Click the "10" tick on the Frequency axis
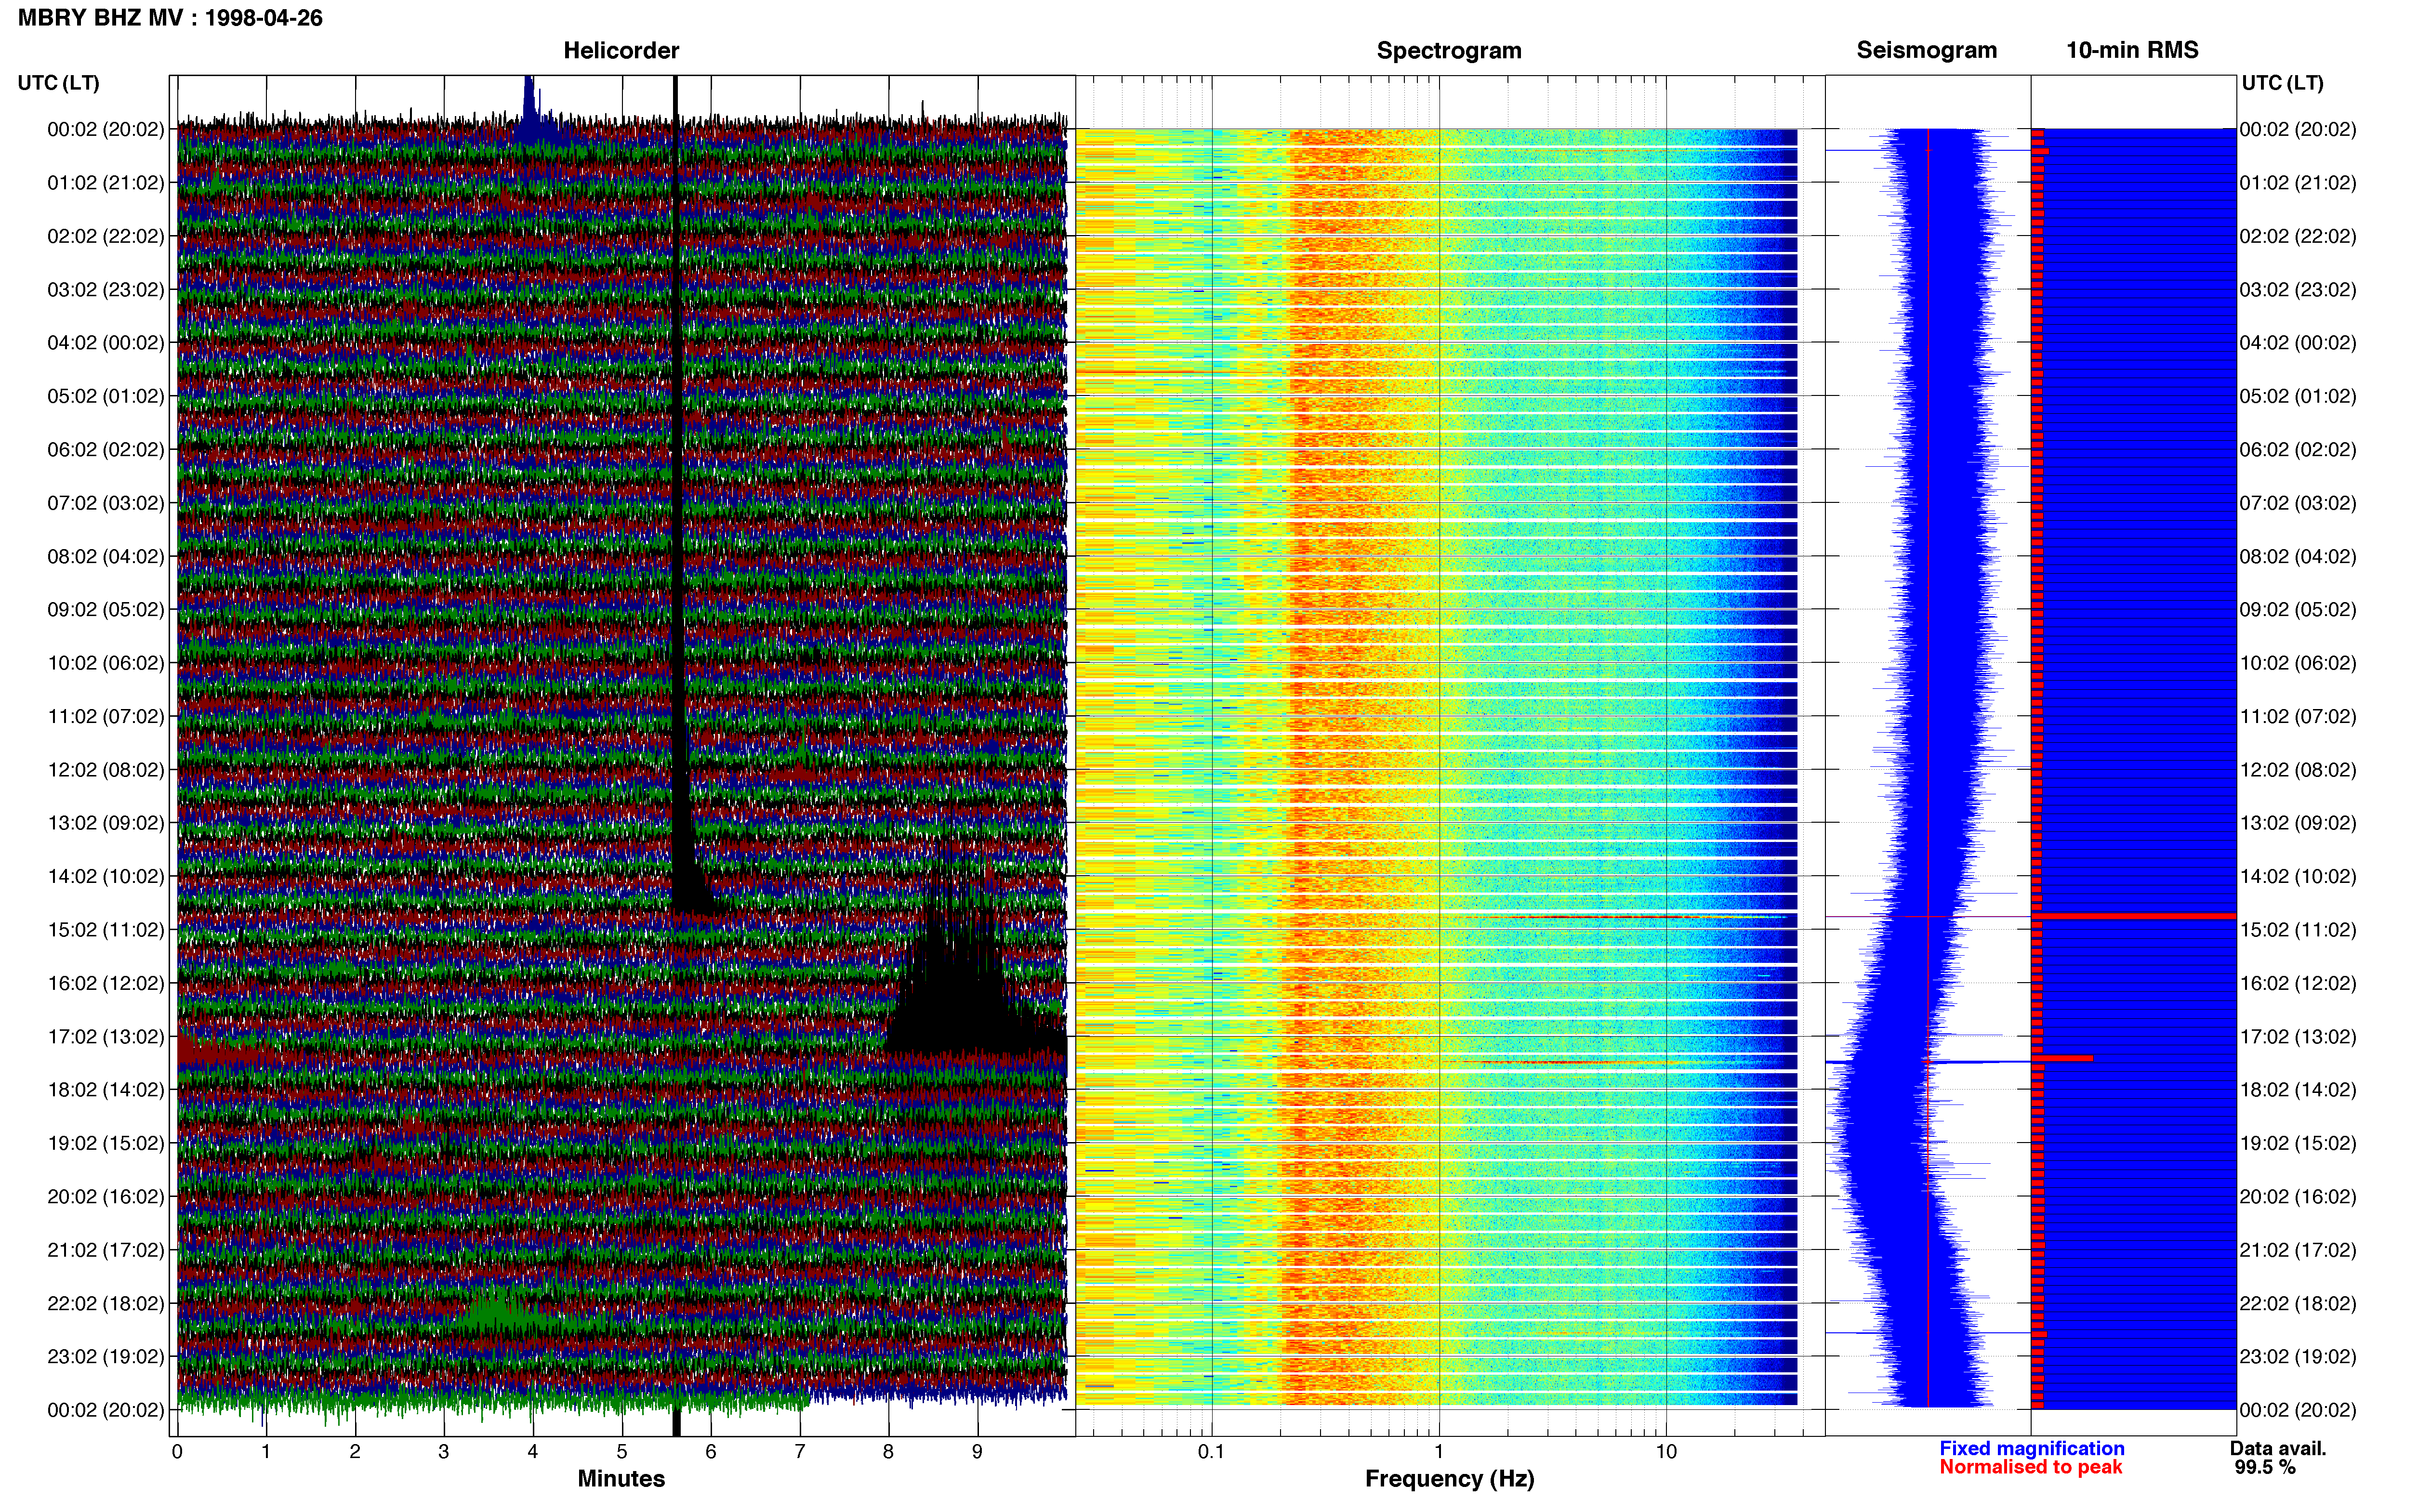This screenshot has width=2418, height=1512. click(1666, 1452)
